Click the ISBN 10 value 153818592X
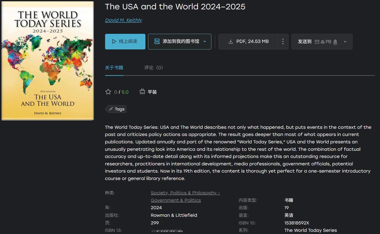This screenshot has width=380, height=234. 297,223
